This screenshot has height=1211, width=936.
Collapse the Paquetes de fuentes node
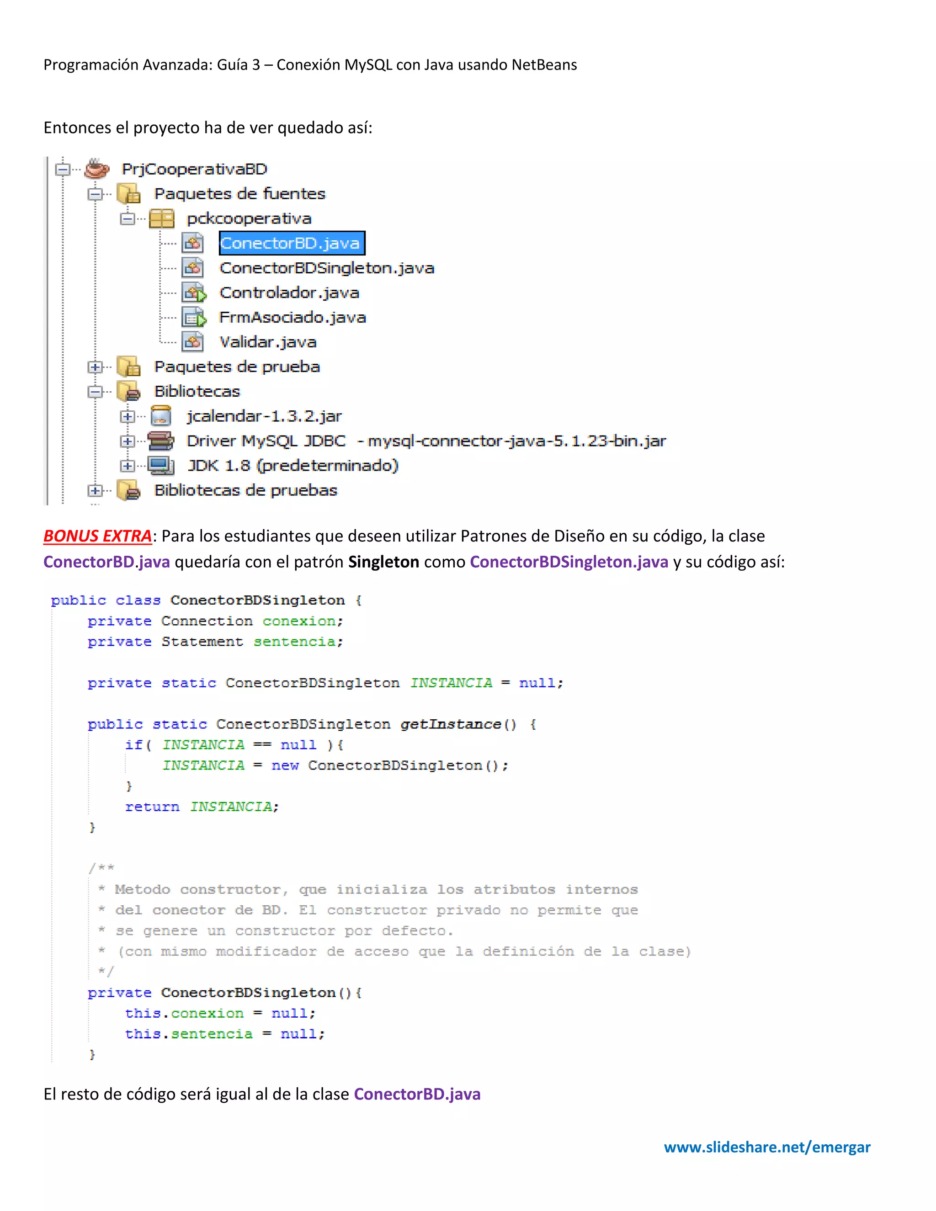(x=96, y=194)
